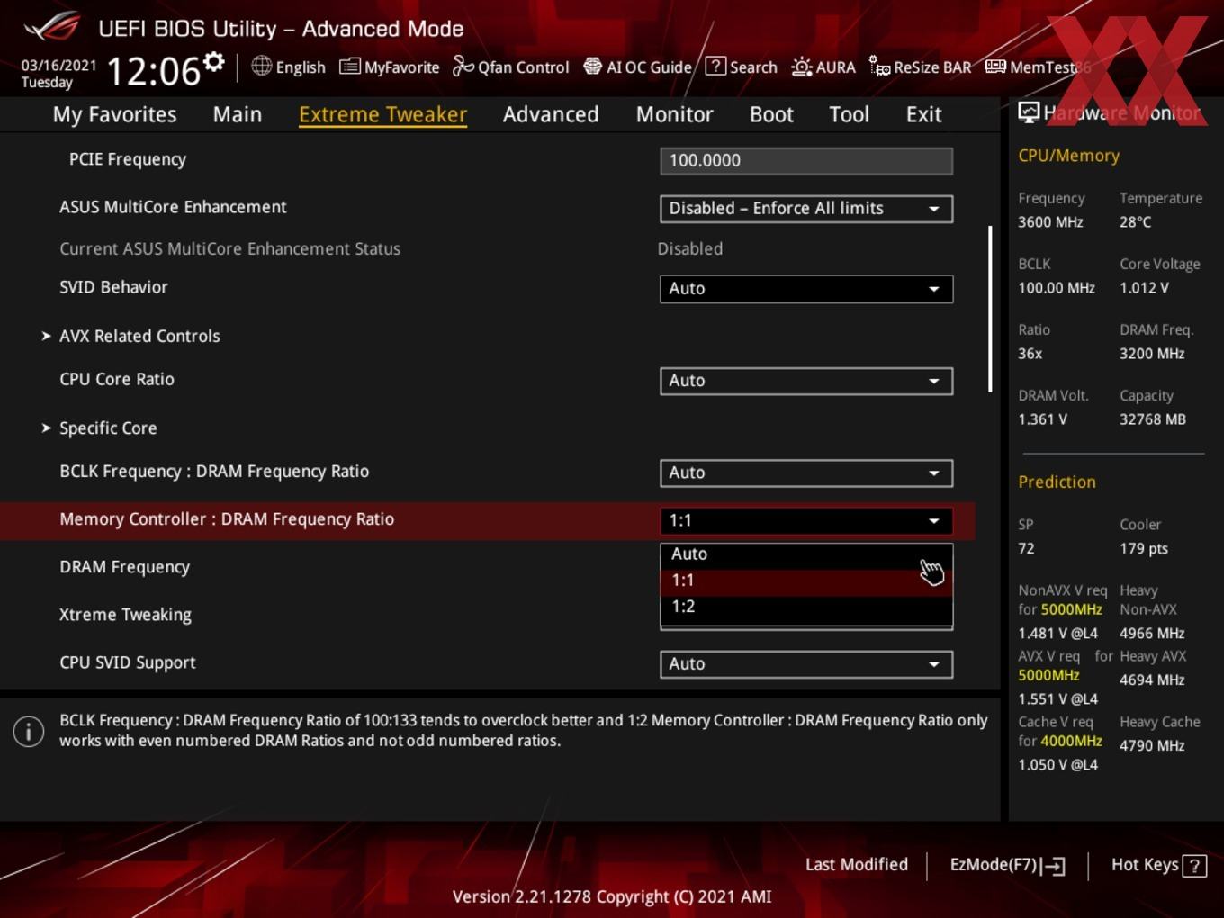Viewport: 1224px width, 918px height.
Task: Switch to the Exit tab
Action: 923,115
